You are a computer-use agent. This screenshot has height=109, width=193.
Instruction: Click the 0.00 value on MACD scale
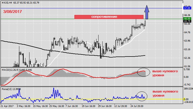coord(186,77)
